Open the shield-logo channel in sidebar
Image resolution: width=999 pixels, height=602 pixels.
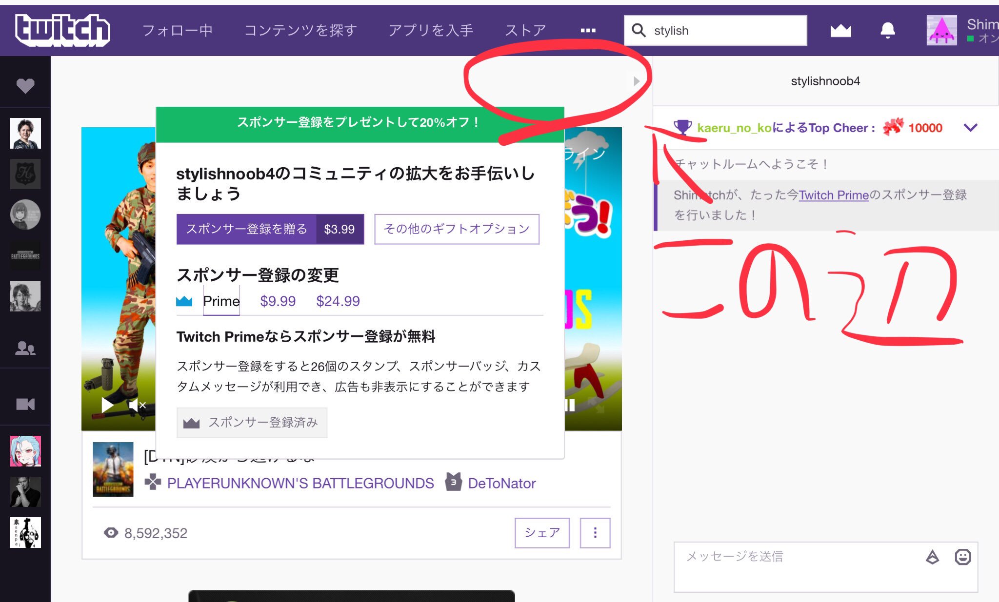pos(25,174)
